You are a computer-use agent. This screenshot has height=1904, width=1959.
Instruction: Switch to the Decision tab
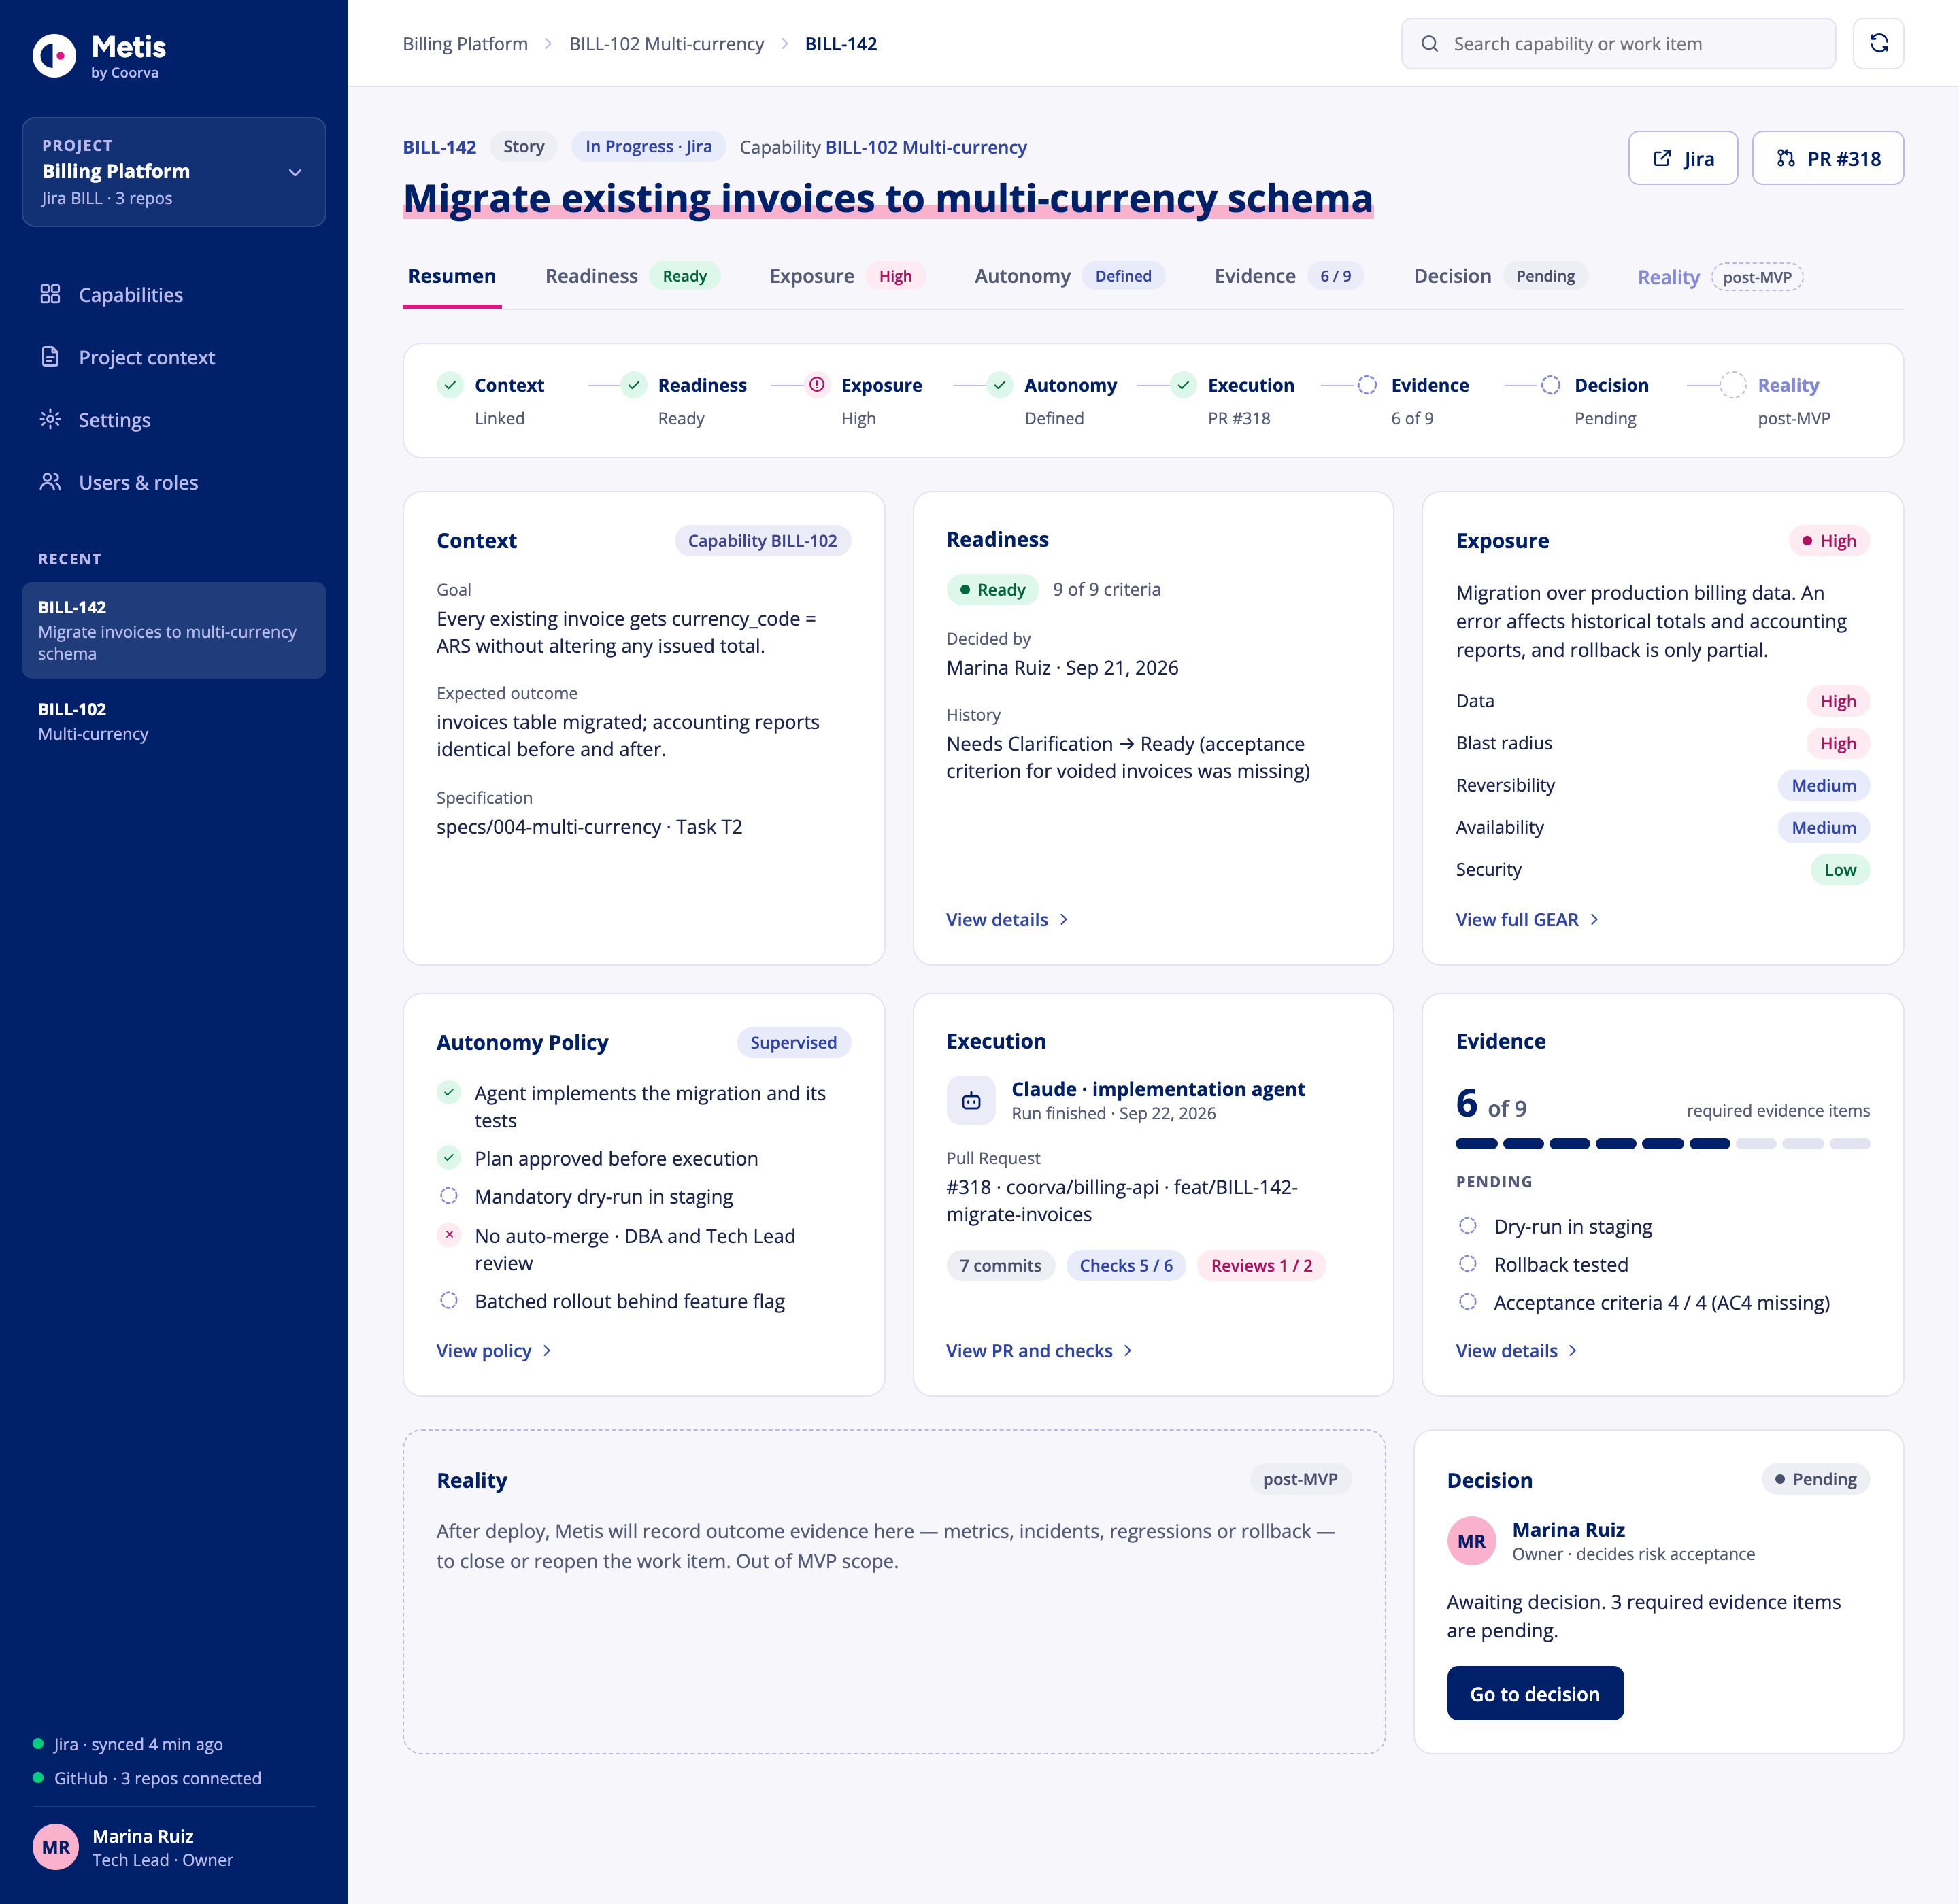[x=1501, y=276]
